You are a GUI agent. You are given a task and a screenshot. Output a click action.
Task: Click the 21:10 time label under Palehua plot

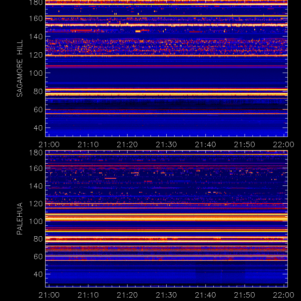point(88,295)
